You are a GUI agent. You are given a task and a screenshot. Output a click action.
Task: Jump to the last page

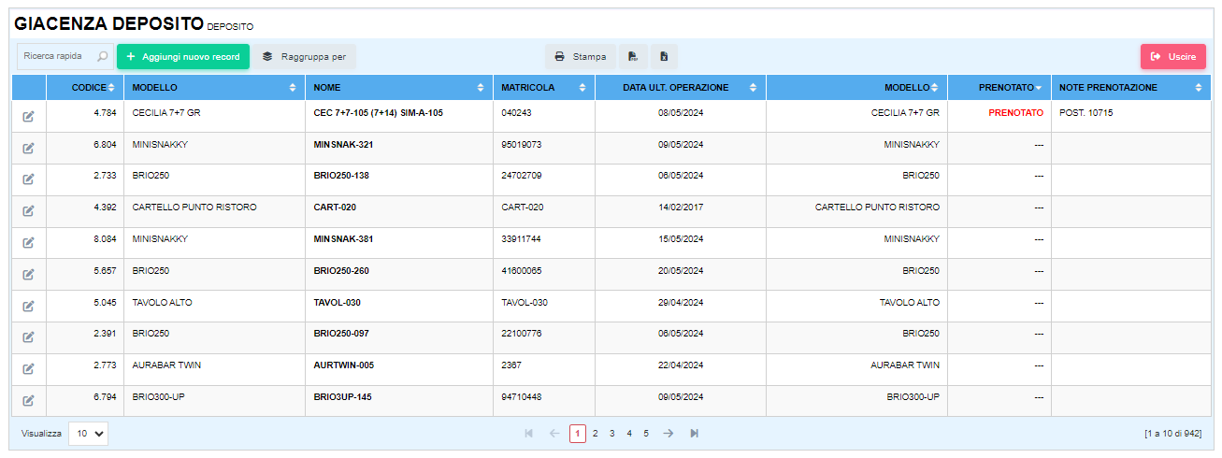coord(694,434)
